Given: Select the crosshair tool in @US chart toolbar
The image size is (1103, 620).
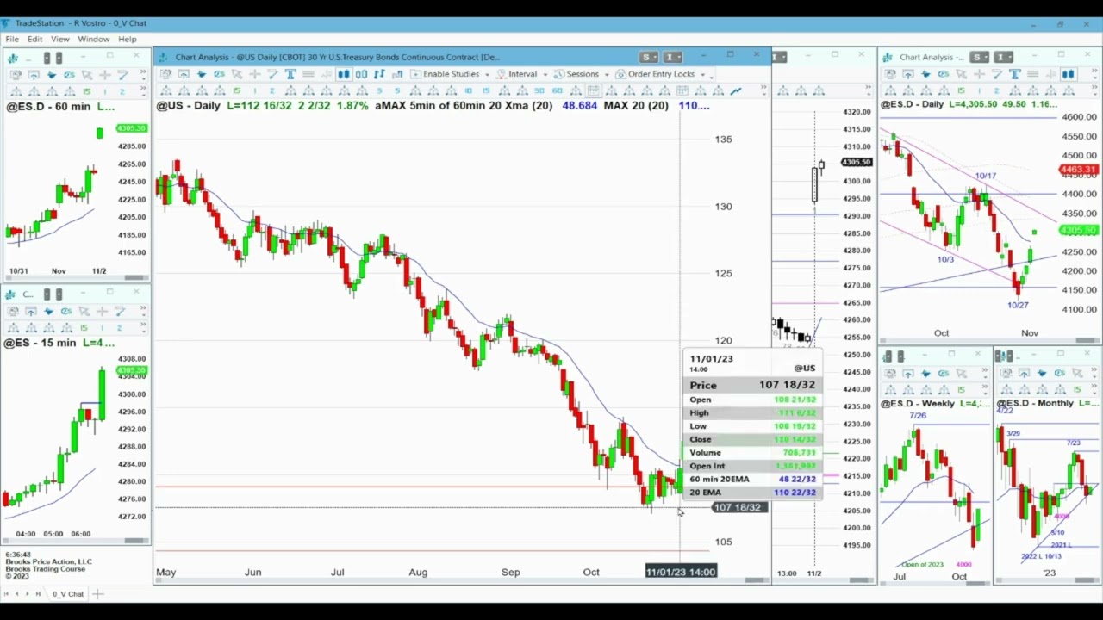Looking at the screenshot, I should pos(255,74).
